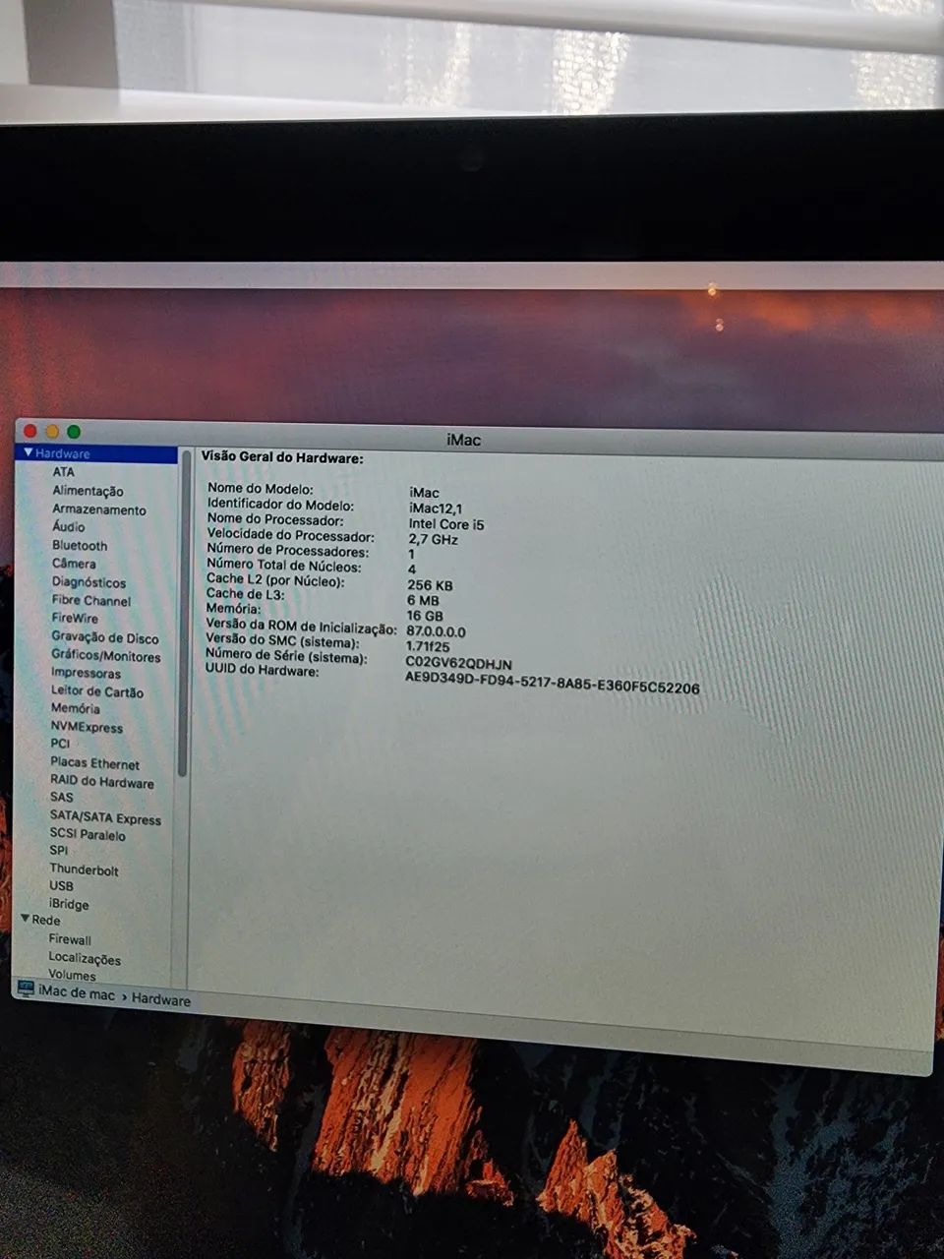Open the USB device list
This screenshot has width=944, height=1259.
tap(61, 886)
